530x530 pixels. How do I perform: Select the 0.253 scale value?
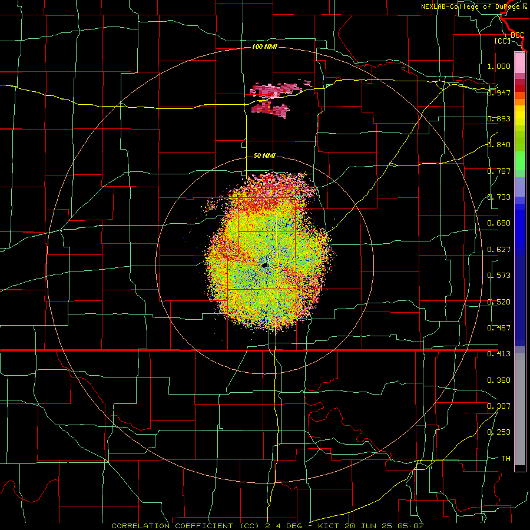499,432
